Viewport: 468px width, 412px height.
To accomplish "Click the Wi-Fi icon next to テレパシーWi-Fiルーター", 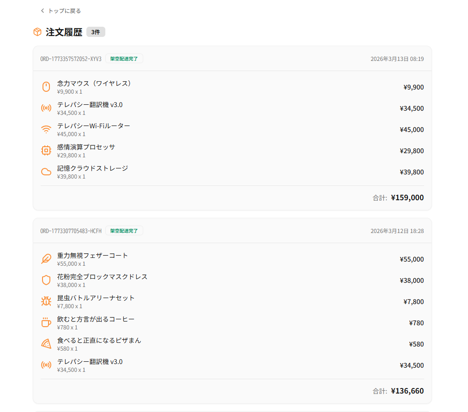I will pos(46,129).
